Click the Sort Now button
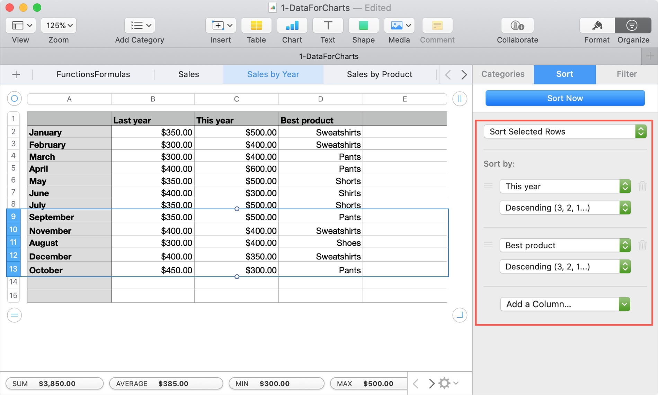The image size is (658, 395). coord(564,98)
